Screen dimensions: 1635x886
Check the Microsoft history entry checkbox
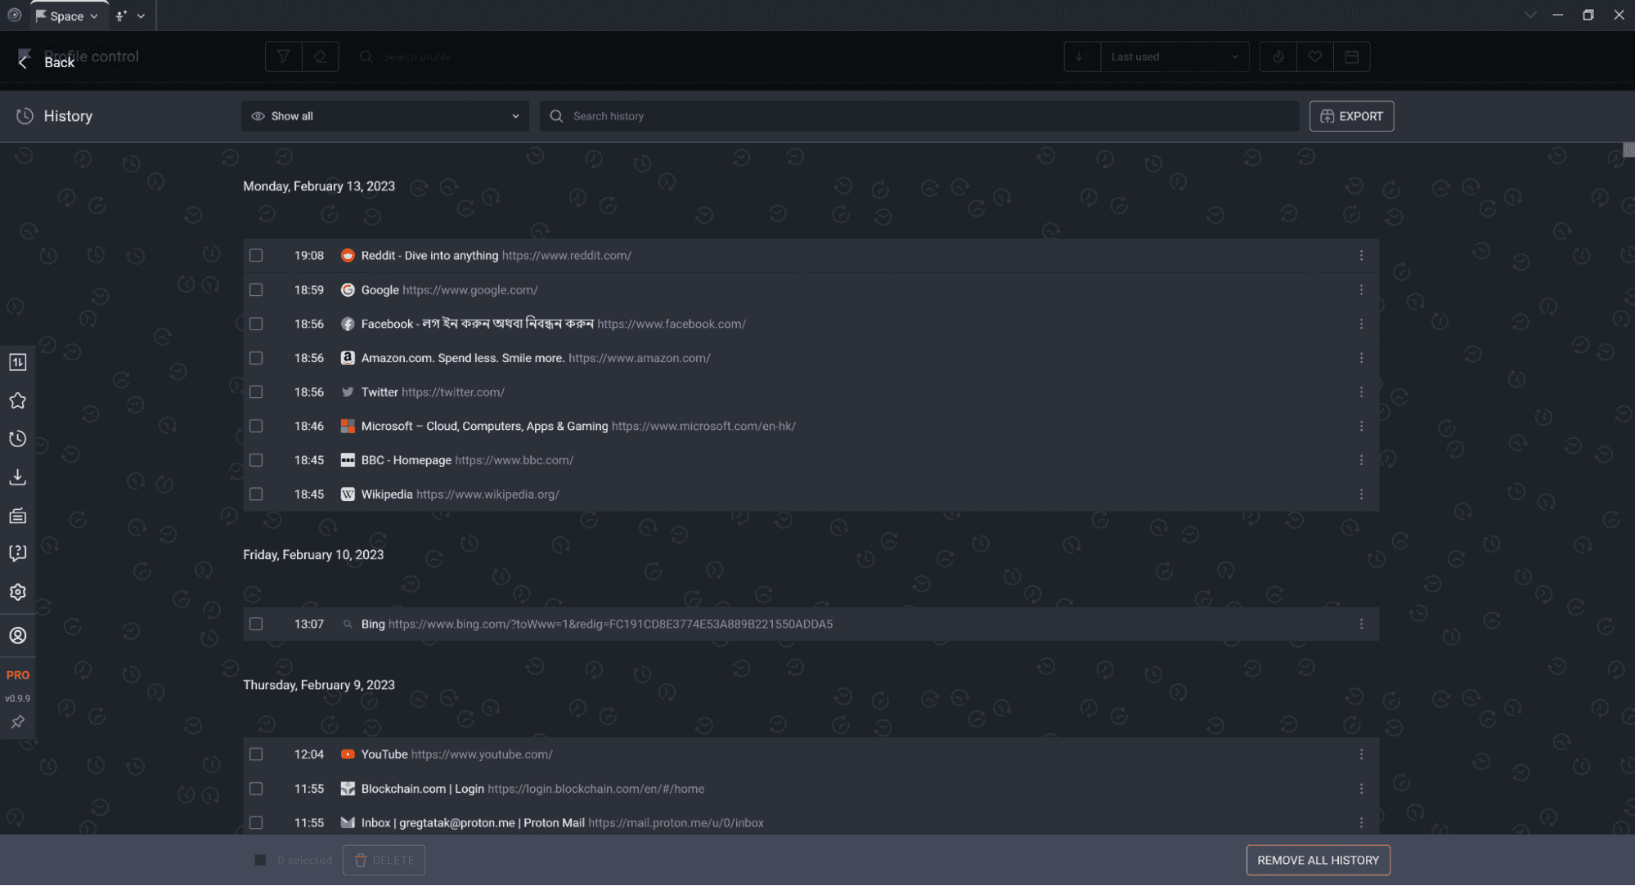[256, 427]
